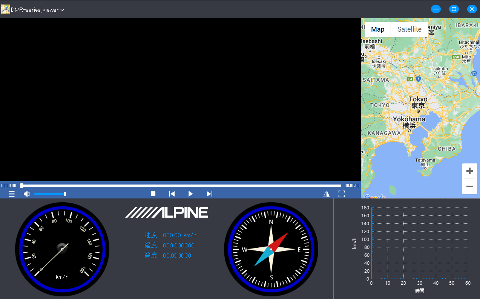Zoom out on the map

pos(469,186)
